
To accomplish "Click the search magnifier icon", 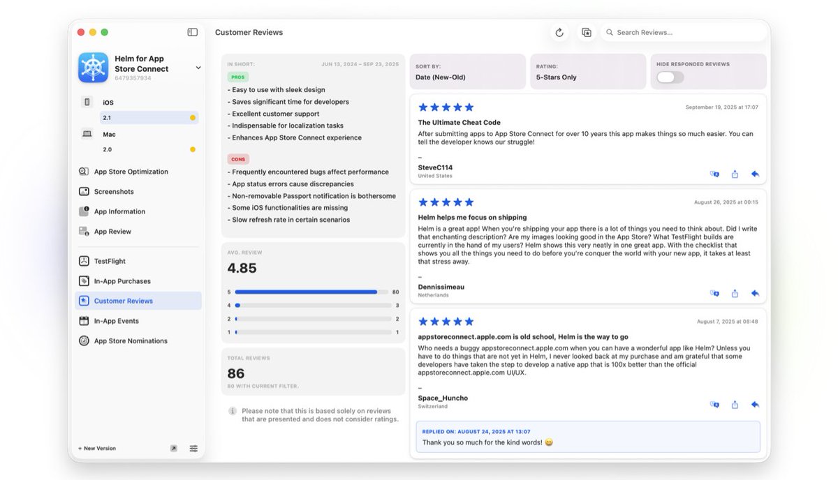I will point(610,32).
